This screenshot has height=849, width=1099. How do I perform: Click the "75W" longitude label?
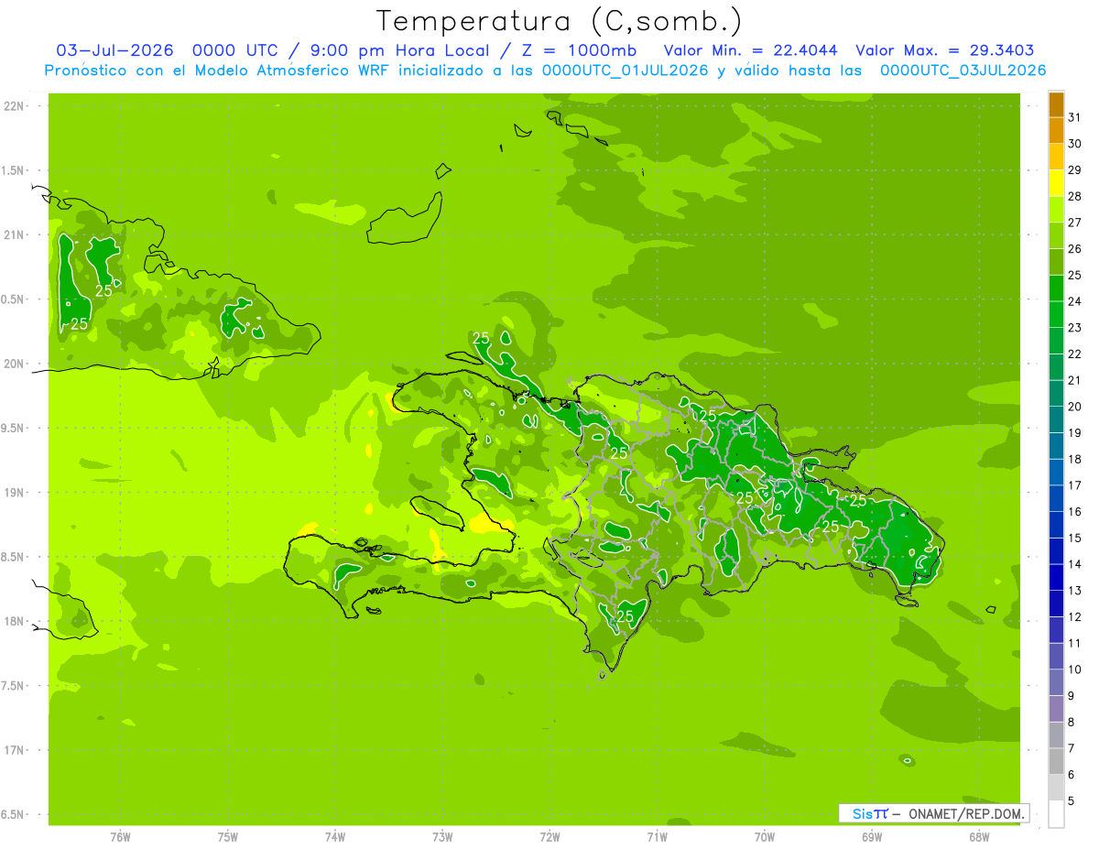pos(228,837)
